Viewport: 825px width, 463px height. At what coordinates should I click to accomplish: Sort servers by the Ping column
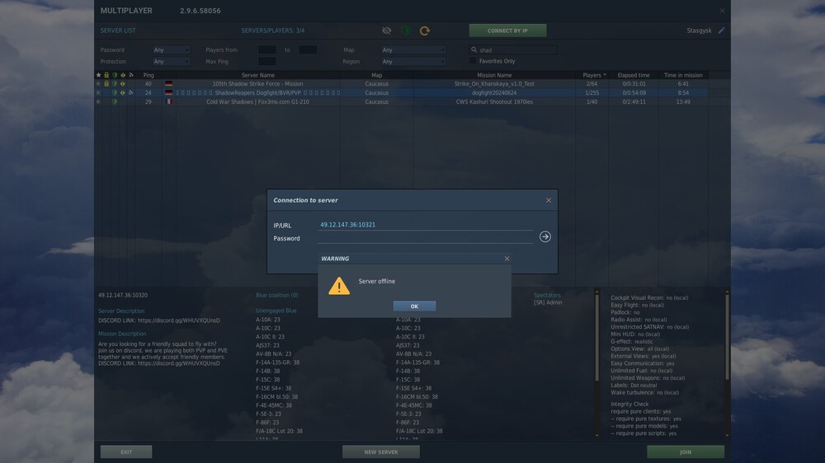(148, 75)
